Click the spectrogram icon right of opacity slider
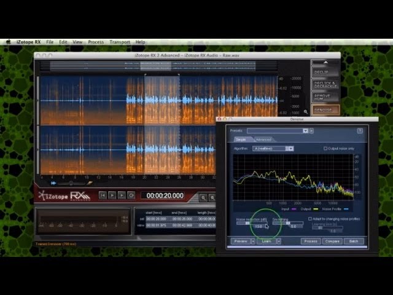This screenshot has width=393, height=295. coord(90,183)
